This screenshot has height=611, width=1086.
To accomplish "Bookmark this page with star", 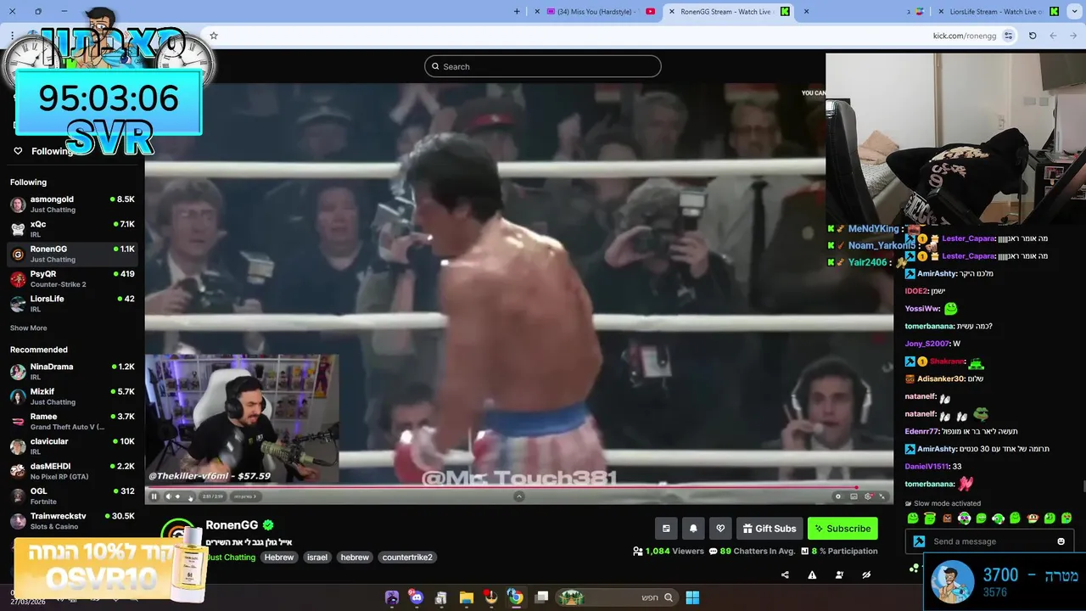I will point(214,36).
